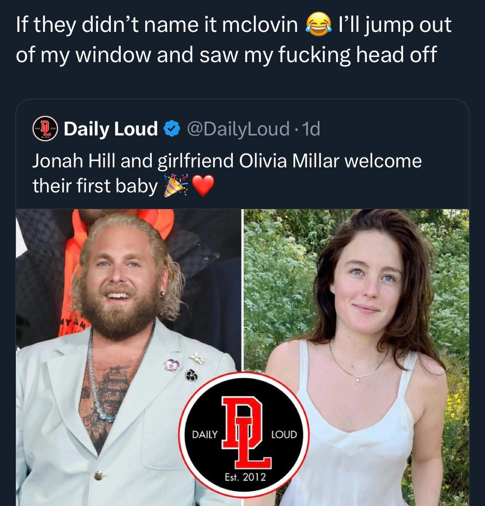Screen dimensions: 485x506
Task: Open left photo of bearded man in suit
Action: 128,358
